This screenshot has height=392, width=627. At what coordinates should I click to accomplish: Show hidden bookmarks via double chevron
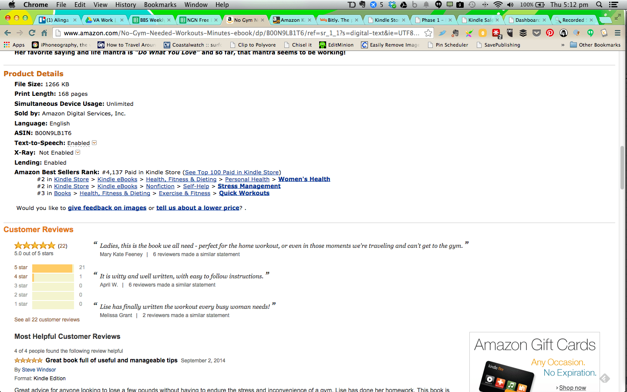click(x=563, y=45)
